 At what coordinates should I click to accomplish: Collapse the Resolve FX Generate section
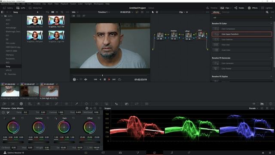[271, 58]
